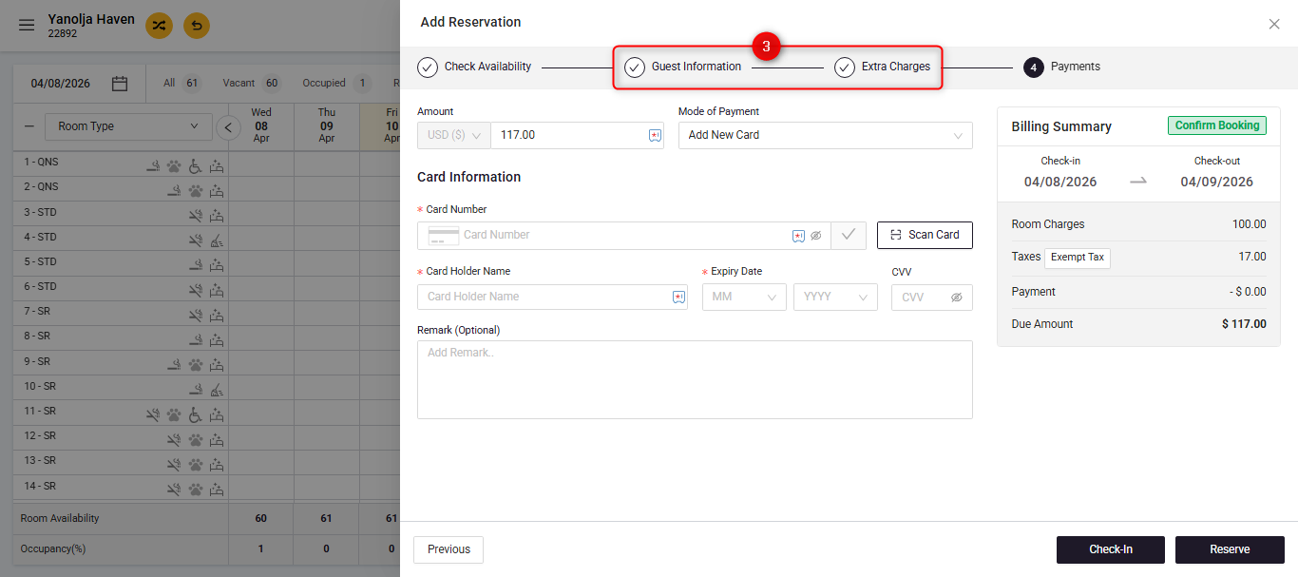Click the Add Remark text area
This screenshot has height=577, width=1298.
click(695, 379)
